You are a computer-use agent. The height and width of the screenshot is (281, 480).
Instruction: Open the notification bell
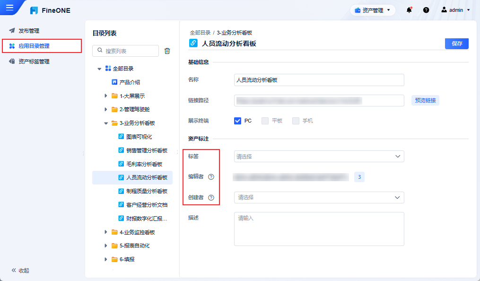tap(409, 10)
